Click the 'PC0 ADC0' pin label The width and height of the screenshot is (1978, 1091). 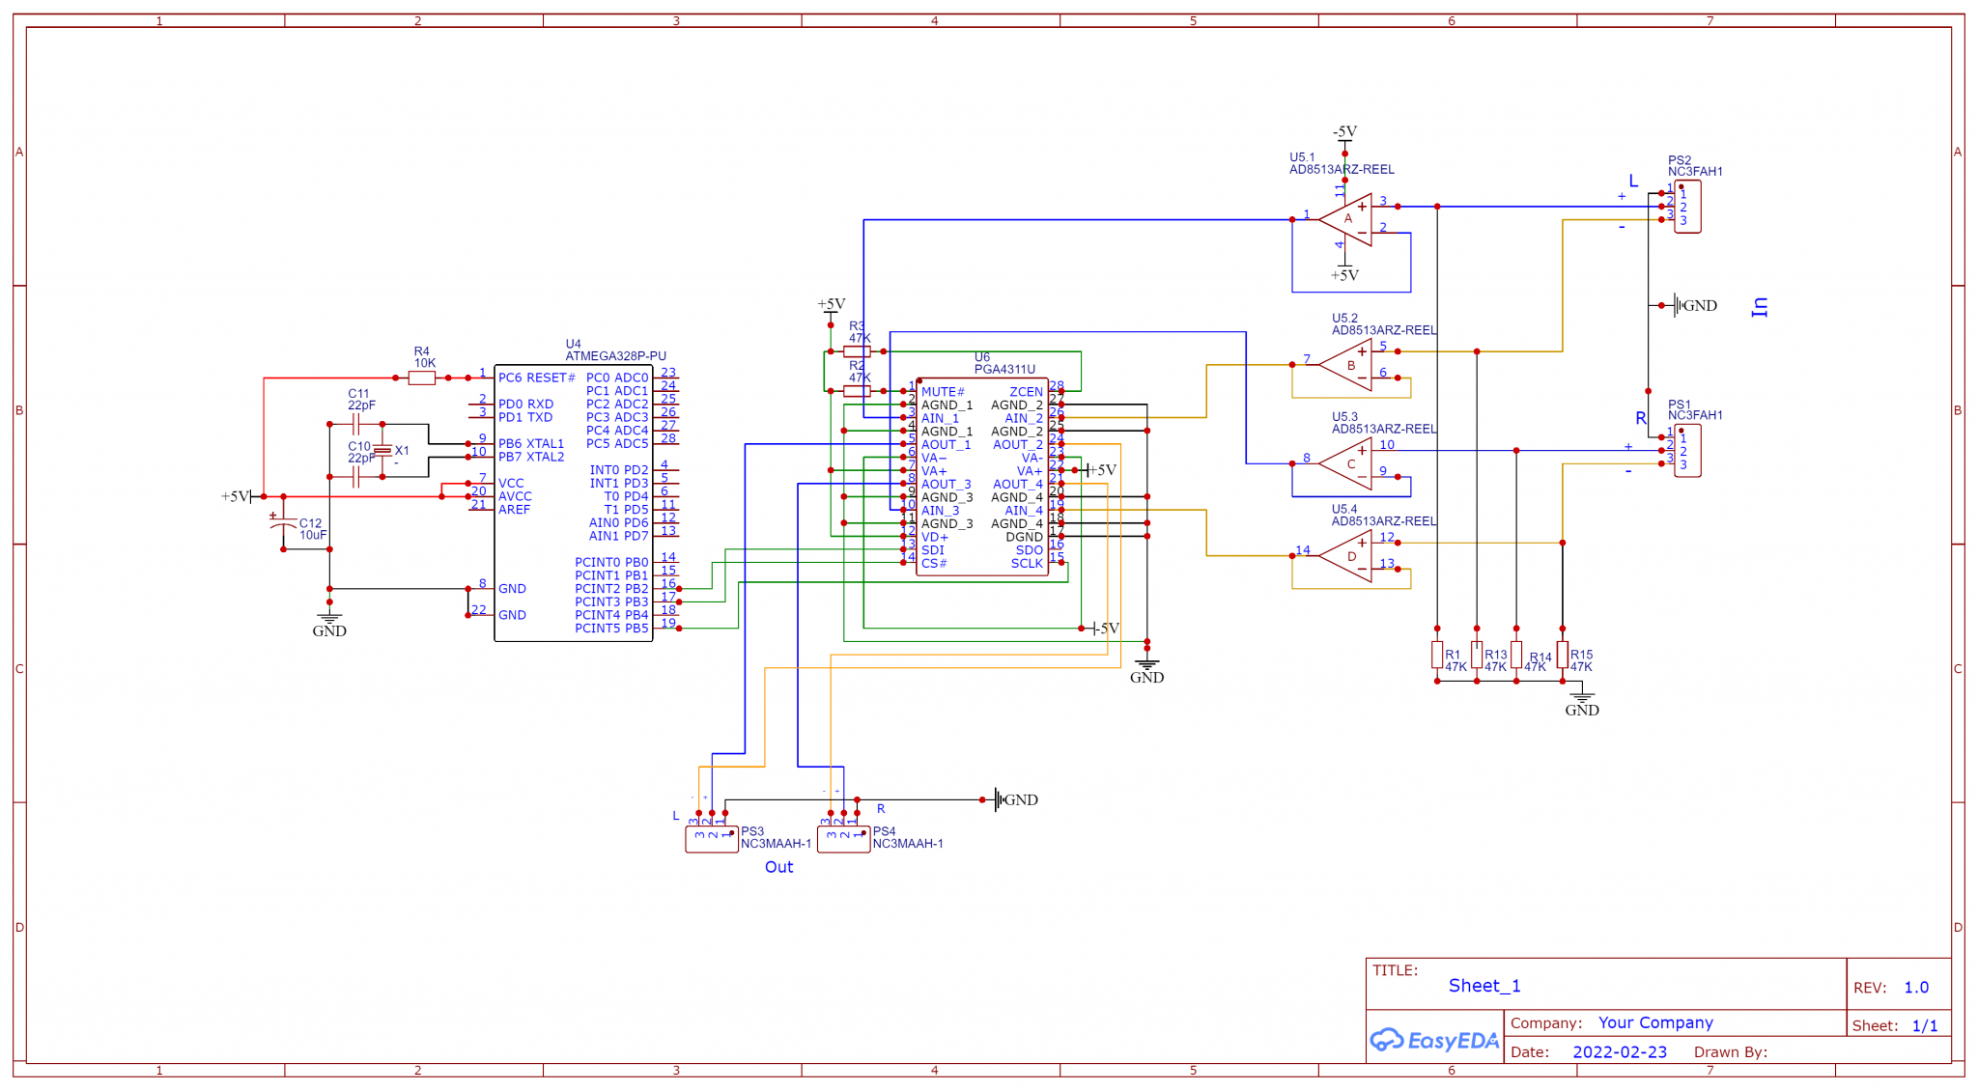(617, 378)
